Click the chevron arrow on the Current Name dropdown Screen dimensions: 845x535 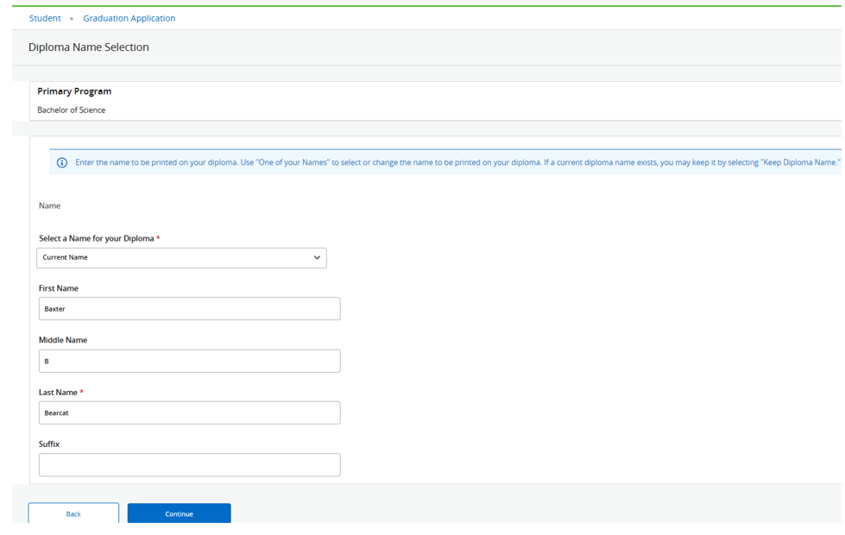(x=317, y=257)
